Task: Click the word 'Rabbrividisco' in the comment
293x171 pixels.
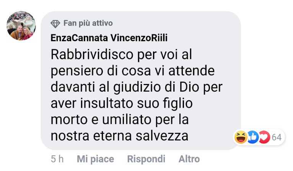Action: click(92, 55)
